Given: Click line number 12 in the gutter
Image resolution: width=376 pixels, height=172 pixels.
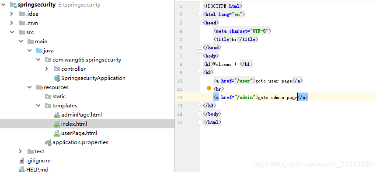Looking at the screenshot, I should click(180, 97).
